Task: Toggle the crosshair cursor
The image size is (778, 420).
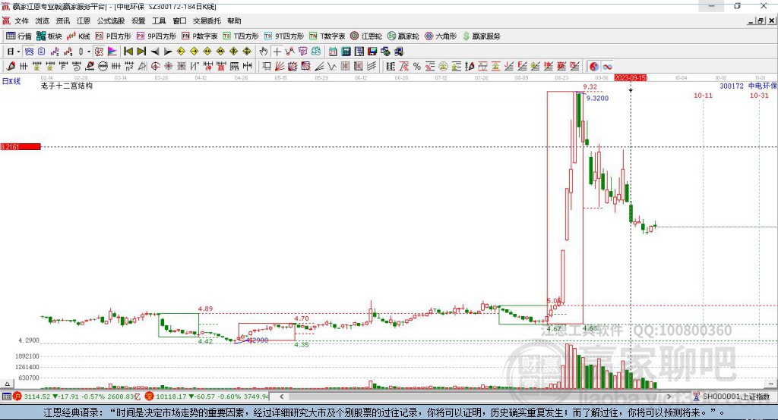Action: 277,52
